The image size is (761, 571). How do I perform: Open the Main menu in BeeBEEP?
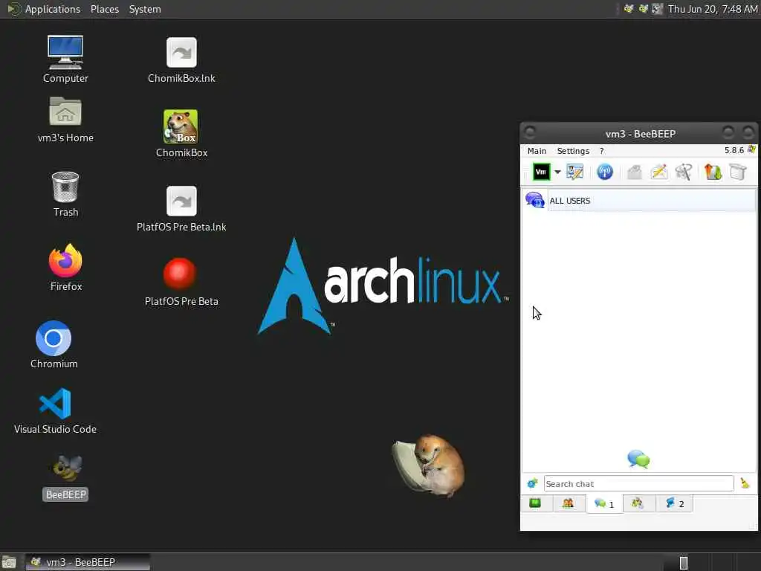537,151
